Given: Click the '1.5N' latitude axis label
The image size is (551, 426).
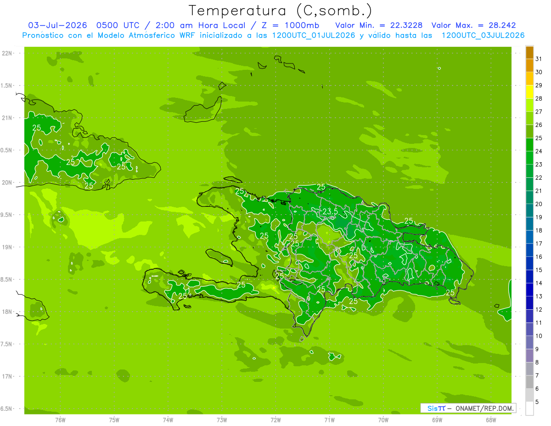Looking at the screenshot, I should (7, 85).
